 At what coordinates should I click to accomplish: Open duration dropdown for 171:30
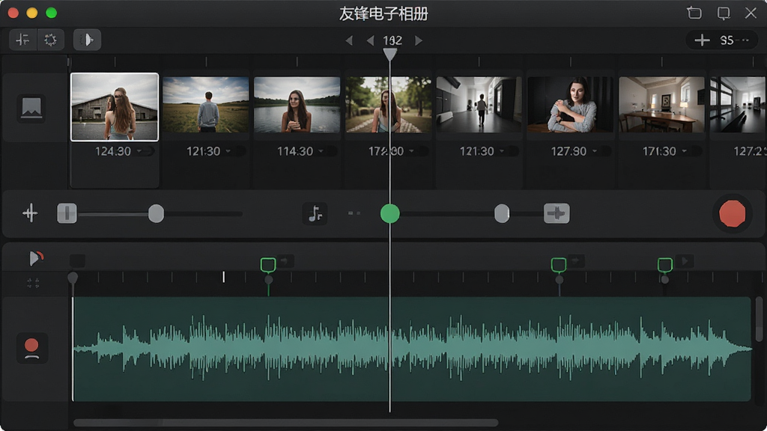pyautogui.click(x=685, y=151)
